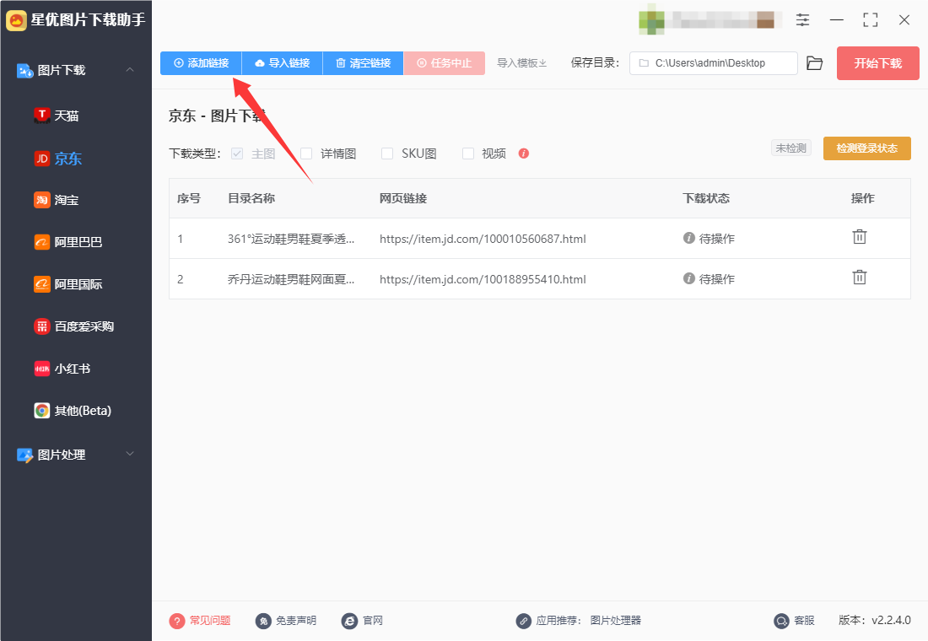Delete row 1 with its trash icon
The height and width of the screenshot is (641, 928).
[x=860, y=237]
